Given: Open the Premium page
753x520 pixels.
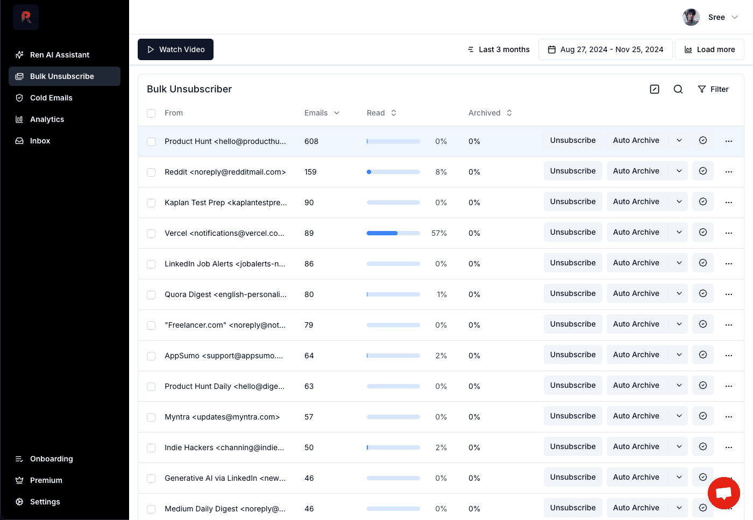Looking at the screenshot, I should [x=65, y=480].
